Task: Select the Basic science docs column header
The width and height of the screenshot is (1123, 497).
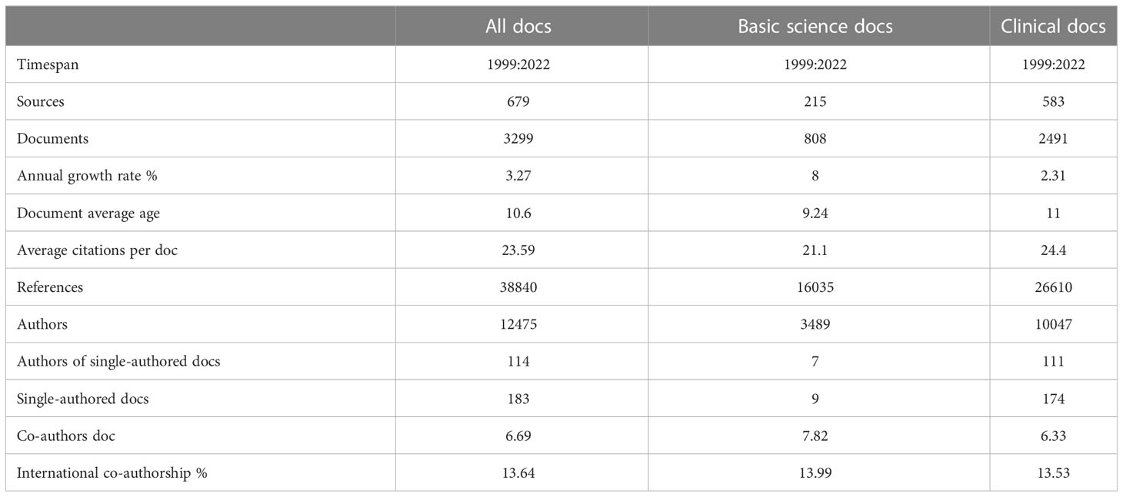Action: coord(815,26)
